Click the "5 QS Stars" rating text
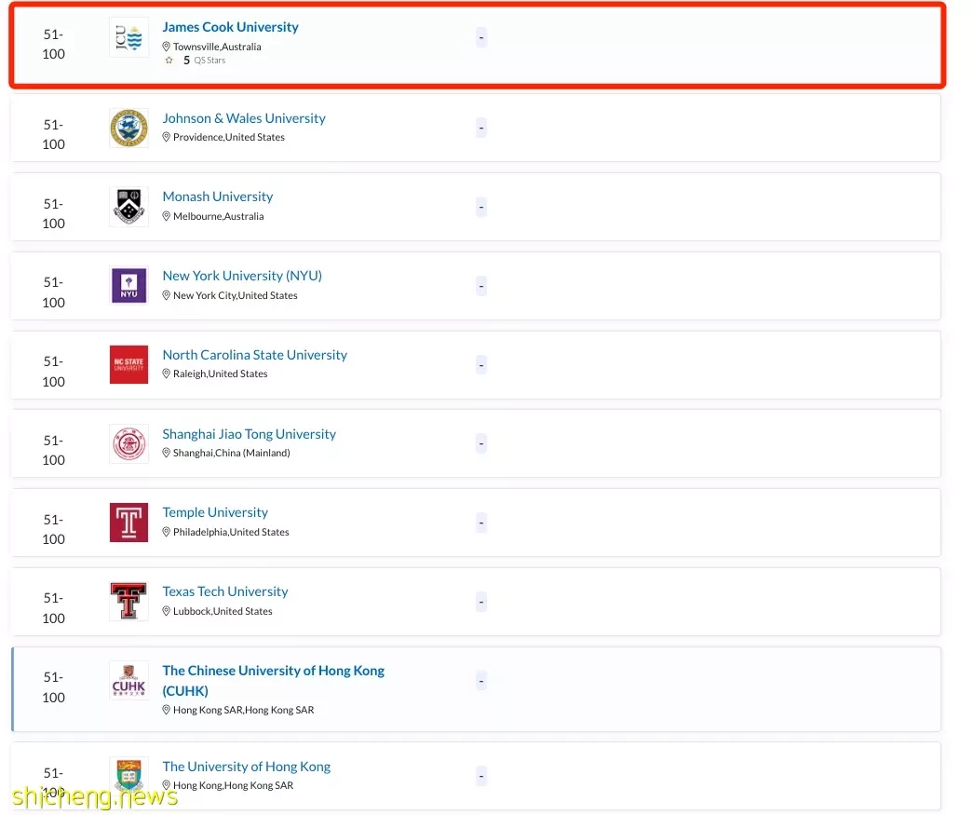 click(204, 61)
